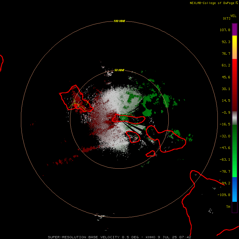Click the 76.7 legend value
Screen dimensions: 239x239
click(226, 53)
